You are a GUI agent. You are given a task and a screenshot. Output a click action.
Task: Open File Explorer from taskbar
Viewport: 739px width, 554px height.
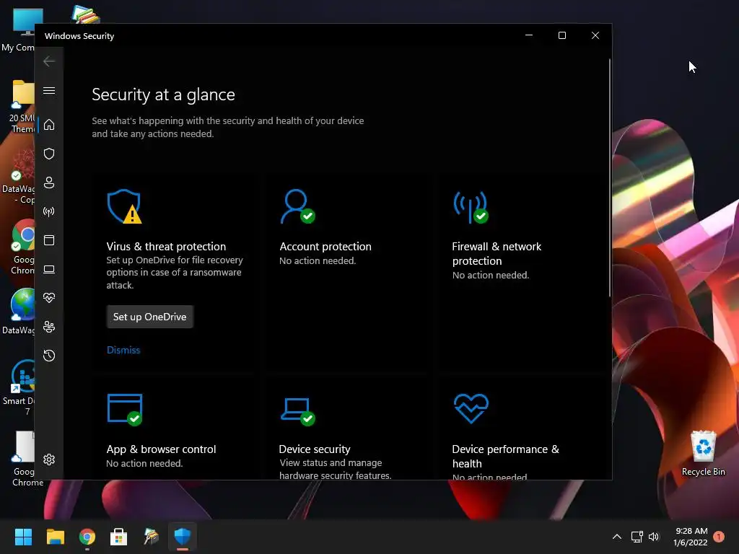(55, 537)
